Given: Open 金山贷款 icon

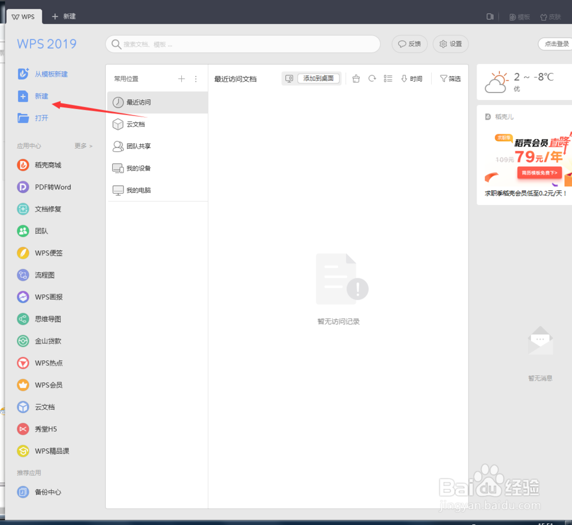Looking at the screenshot, I should tap(23, 341).
